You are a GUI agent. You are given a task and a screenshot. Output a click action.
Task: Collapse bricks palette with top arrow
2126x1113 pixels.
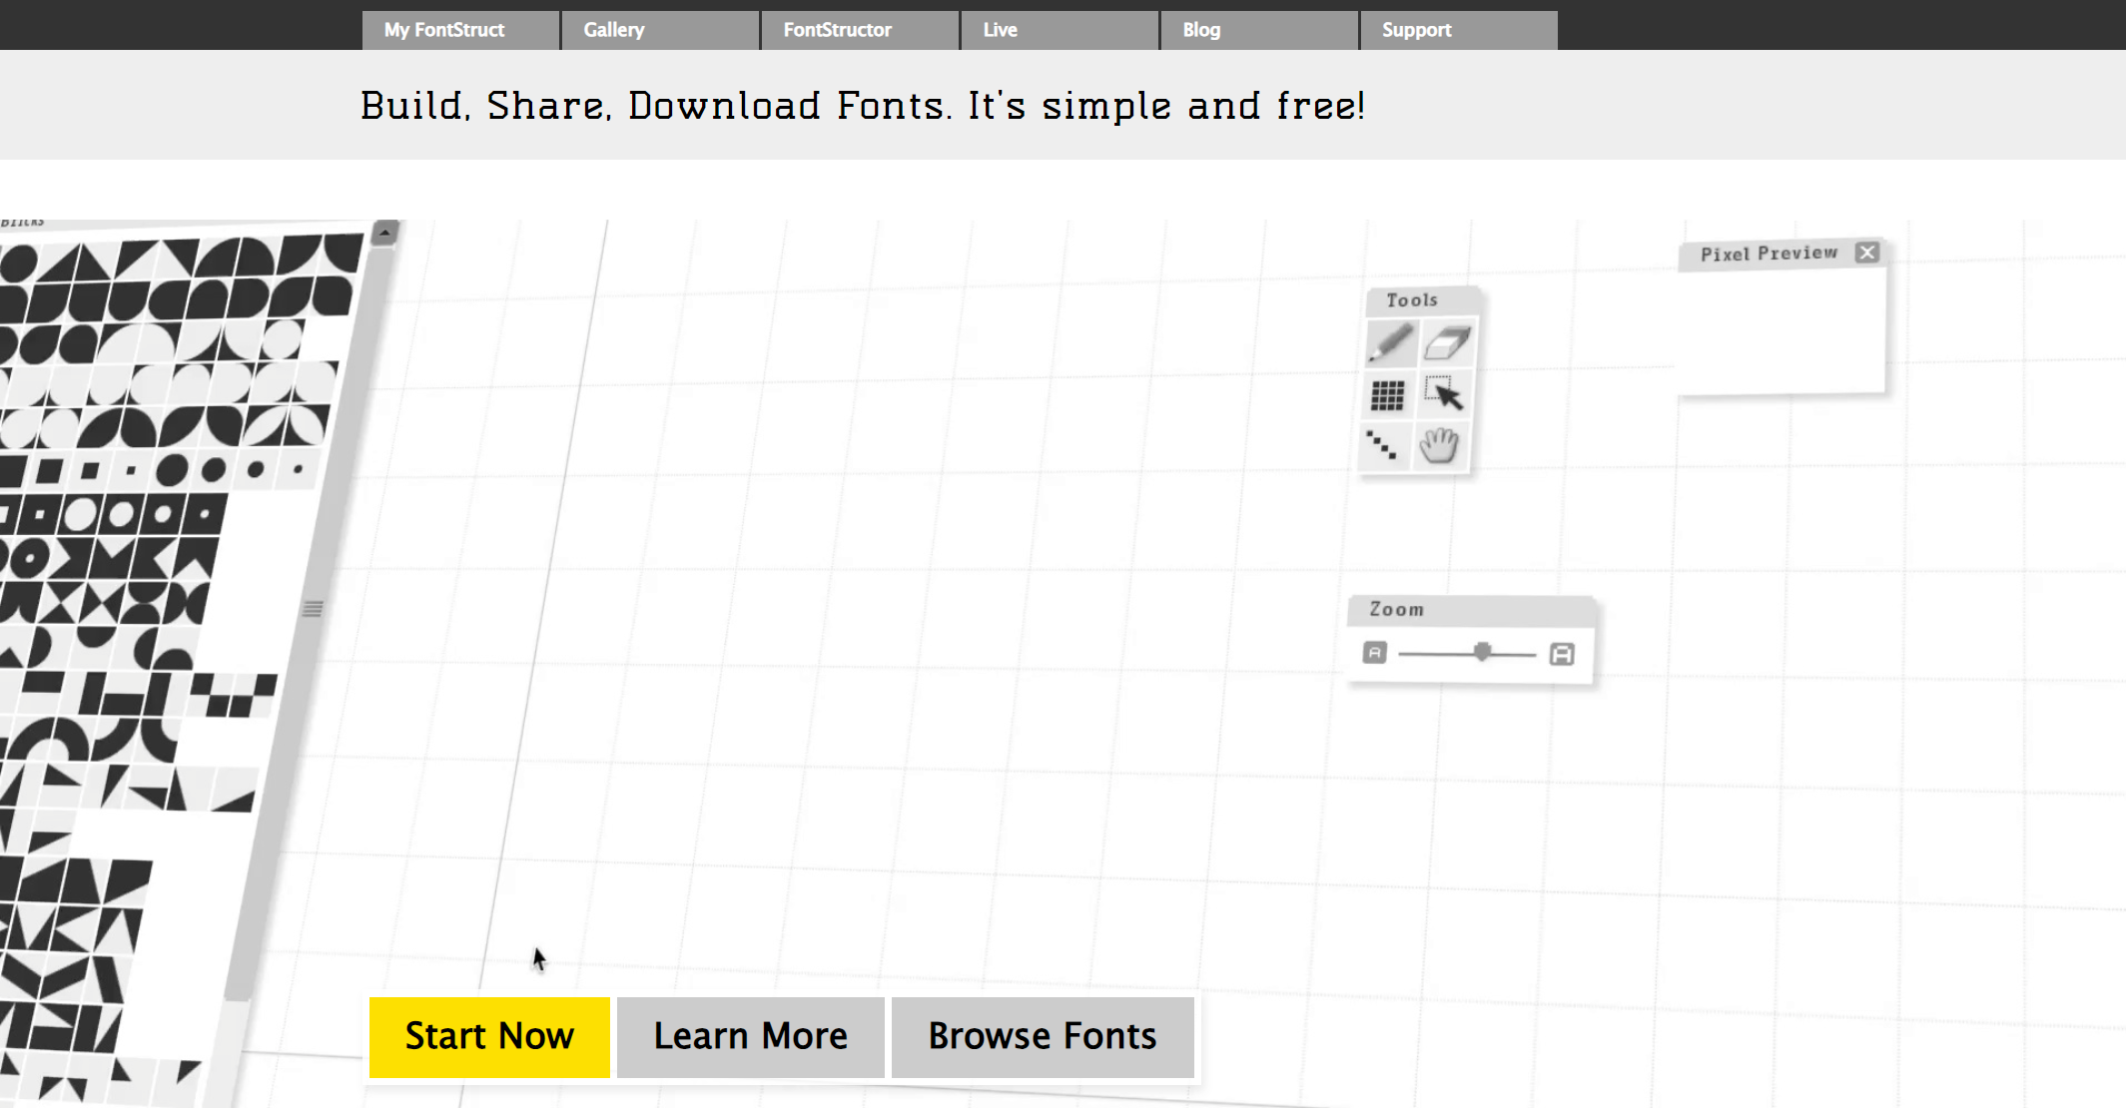click(x=384, y=233)
